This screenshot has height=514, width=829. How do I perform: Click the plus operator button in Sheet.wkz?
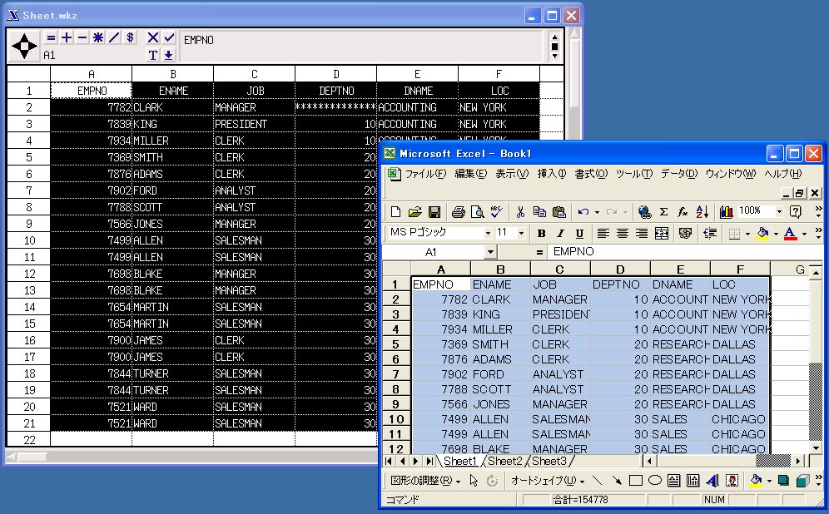point(67,37)
